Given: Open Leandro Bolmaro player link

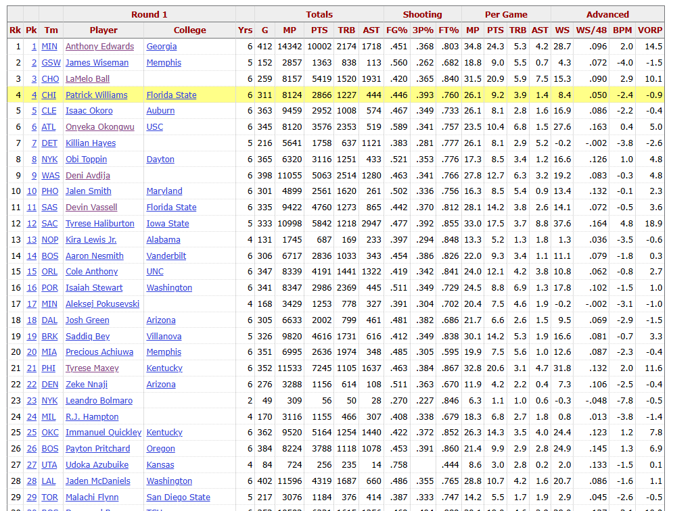Looking at the screenshot, I should 99,401.
